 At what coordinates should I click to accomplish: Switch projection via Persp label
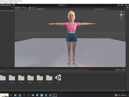(x=121, y=19)
